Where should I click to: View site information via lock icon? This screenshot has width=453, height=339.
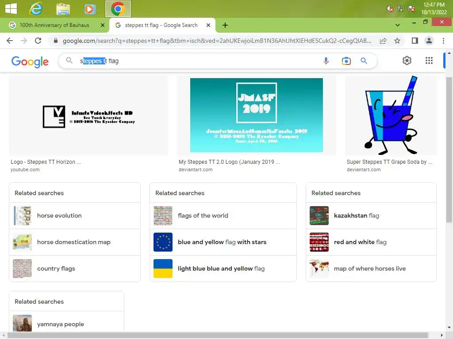pyautogui.click(x=56, y=41)
